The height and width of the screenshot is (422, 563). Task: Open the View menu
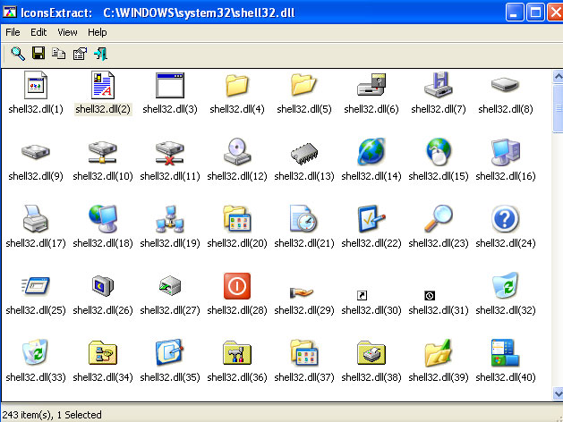[67, 32]
